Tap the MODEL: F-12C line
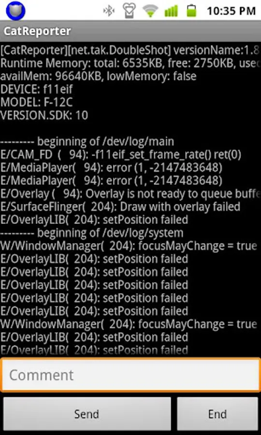This screenshot has height=435, width=261. [x=36, y=102]
